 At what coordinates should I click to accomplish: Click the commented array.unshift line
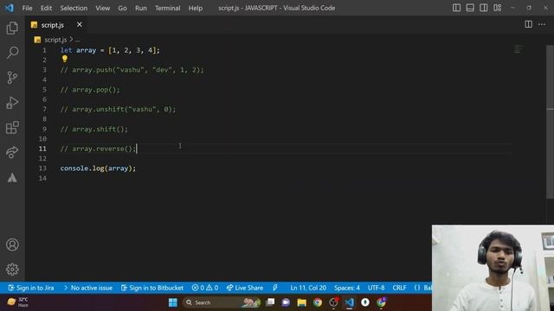click(x=118, y=110)
